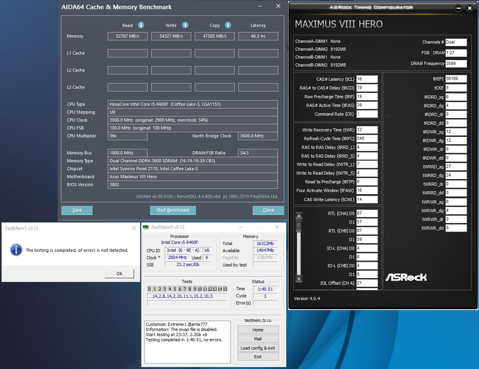Click the CPU Type field text
Viewport: 479px width, 369px height.
coord(193,104)
